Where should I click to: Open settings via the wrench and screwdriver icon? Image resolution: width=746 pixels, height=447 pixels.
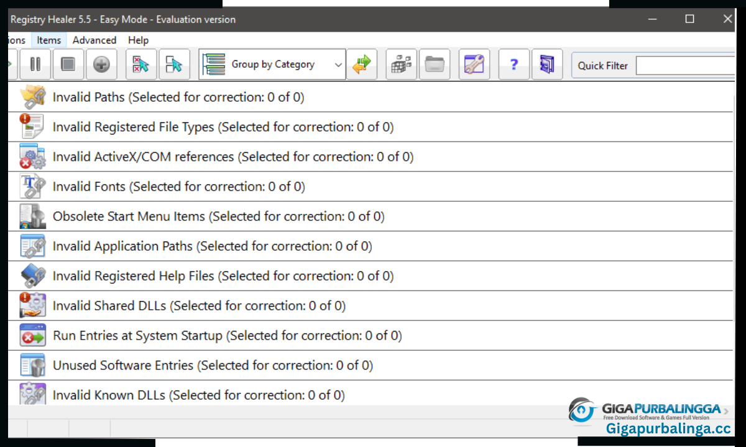474,65
